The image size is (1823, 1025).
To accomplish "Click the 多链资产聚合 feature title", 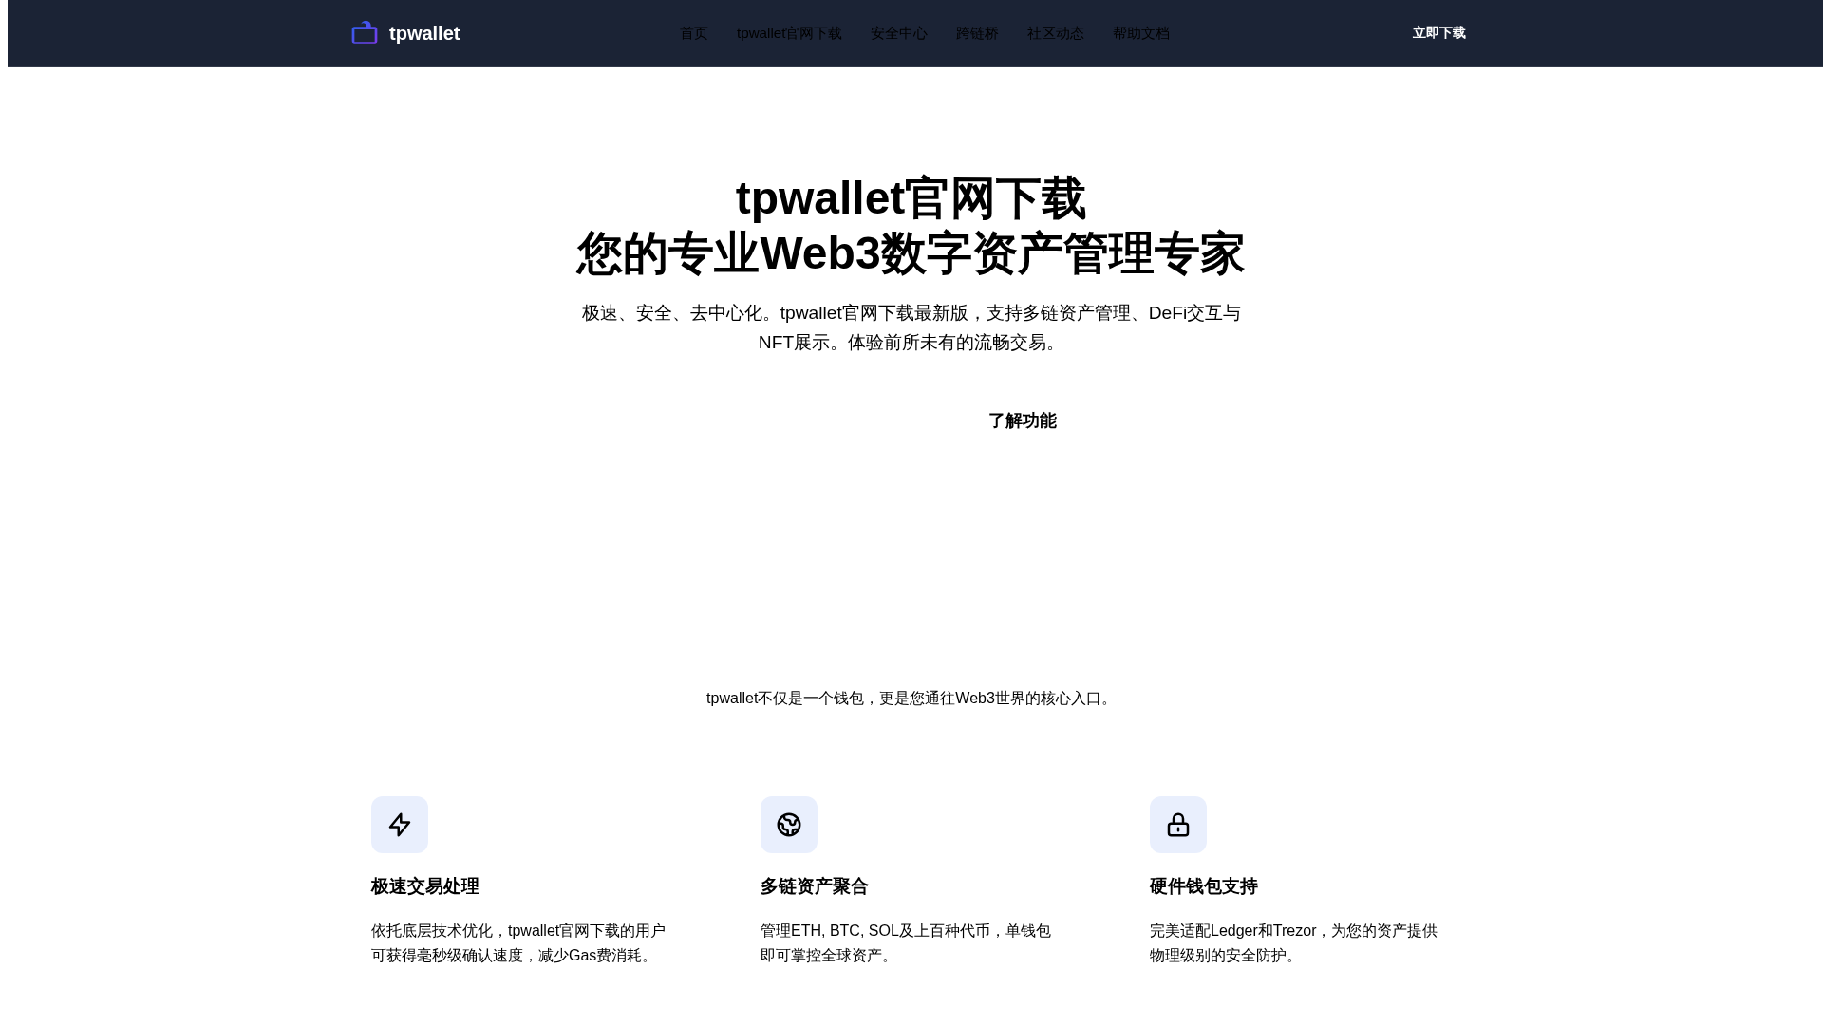I will click(x=815, y=886).
